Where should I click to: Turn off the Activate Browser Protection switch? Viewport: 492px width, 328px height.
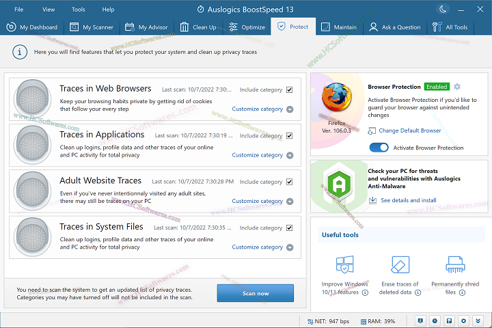379,148
